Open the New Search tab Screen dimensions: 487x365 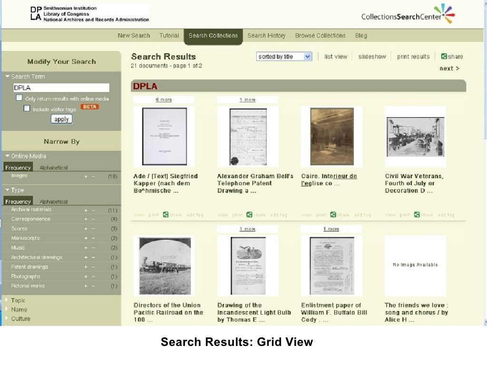pyautogui.click(x=134, y=35)
